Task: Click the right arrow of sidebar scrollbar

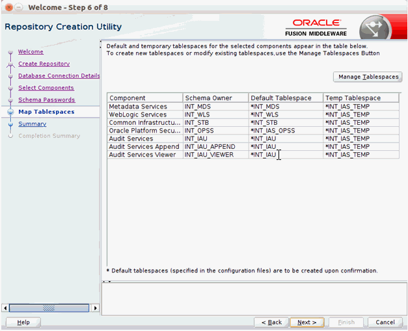Action: pyautogui.click(x=96, y=308)
